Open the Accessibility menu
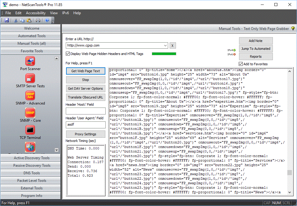Image resolution: width=297 pixels, height=206 pixels. point(36,13)
